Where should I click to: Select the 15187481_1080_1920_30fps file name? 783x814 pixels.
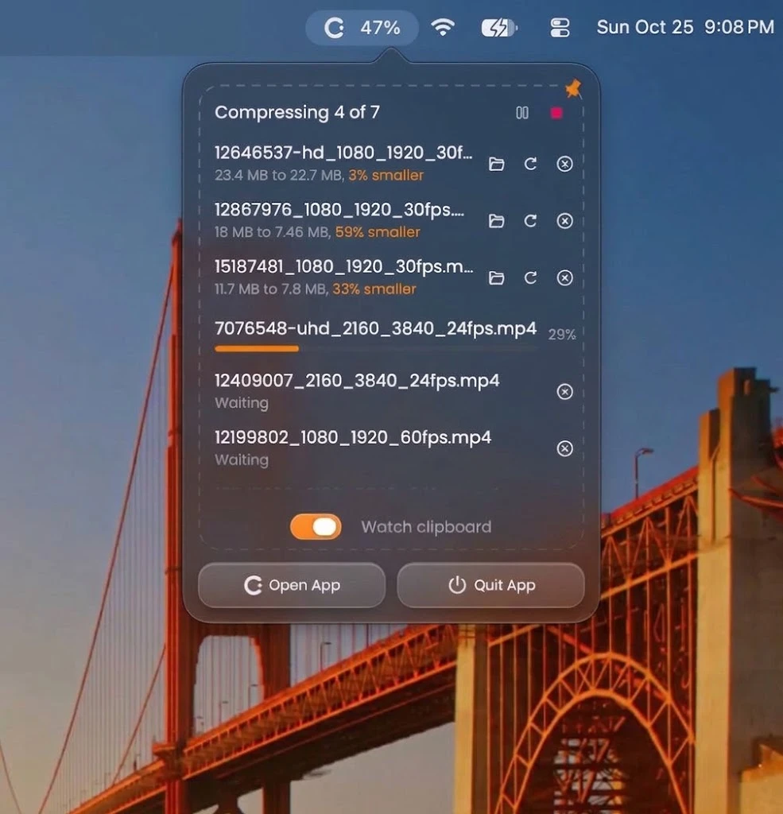(343, 267)
